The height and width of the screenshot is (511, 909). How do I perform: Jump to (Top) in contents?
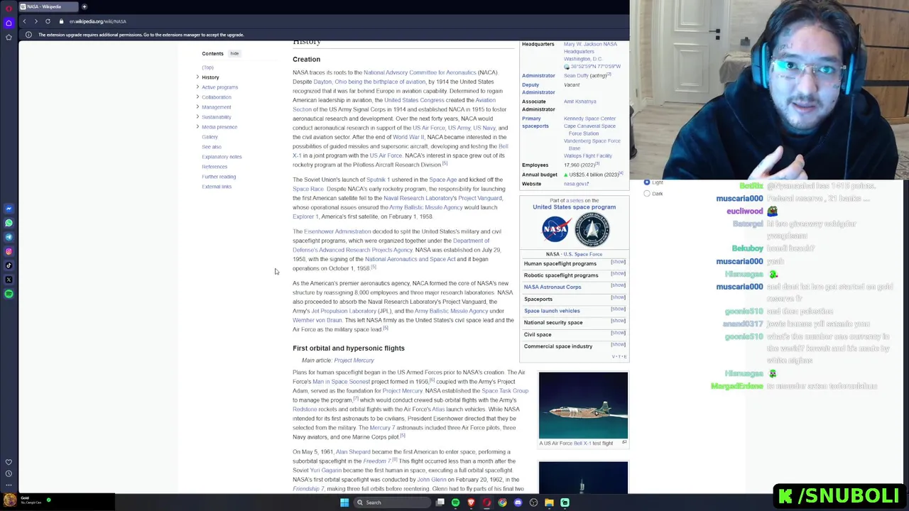[x=207, y=67]
